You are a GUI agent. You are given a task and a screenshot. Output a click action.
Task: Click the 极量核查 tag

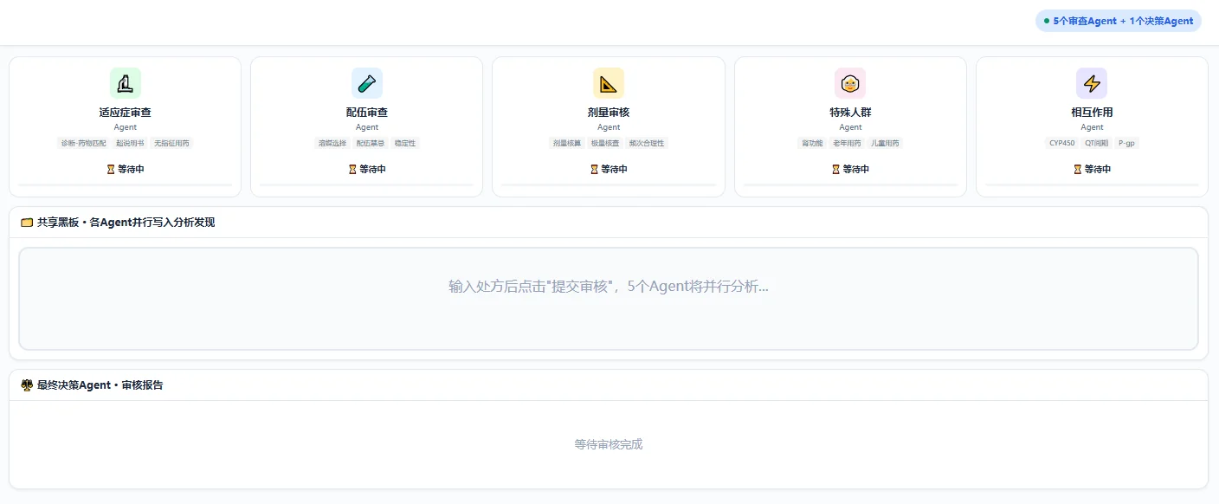pos(605,143)
